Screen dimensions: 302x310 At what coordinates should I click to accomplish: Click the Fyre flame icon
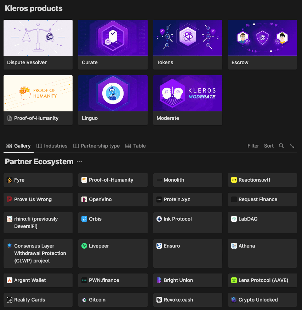click(10, 180)
